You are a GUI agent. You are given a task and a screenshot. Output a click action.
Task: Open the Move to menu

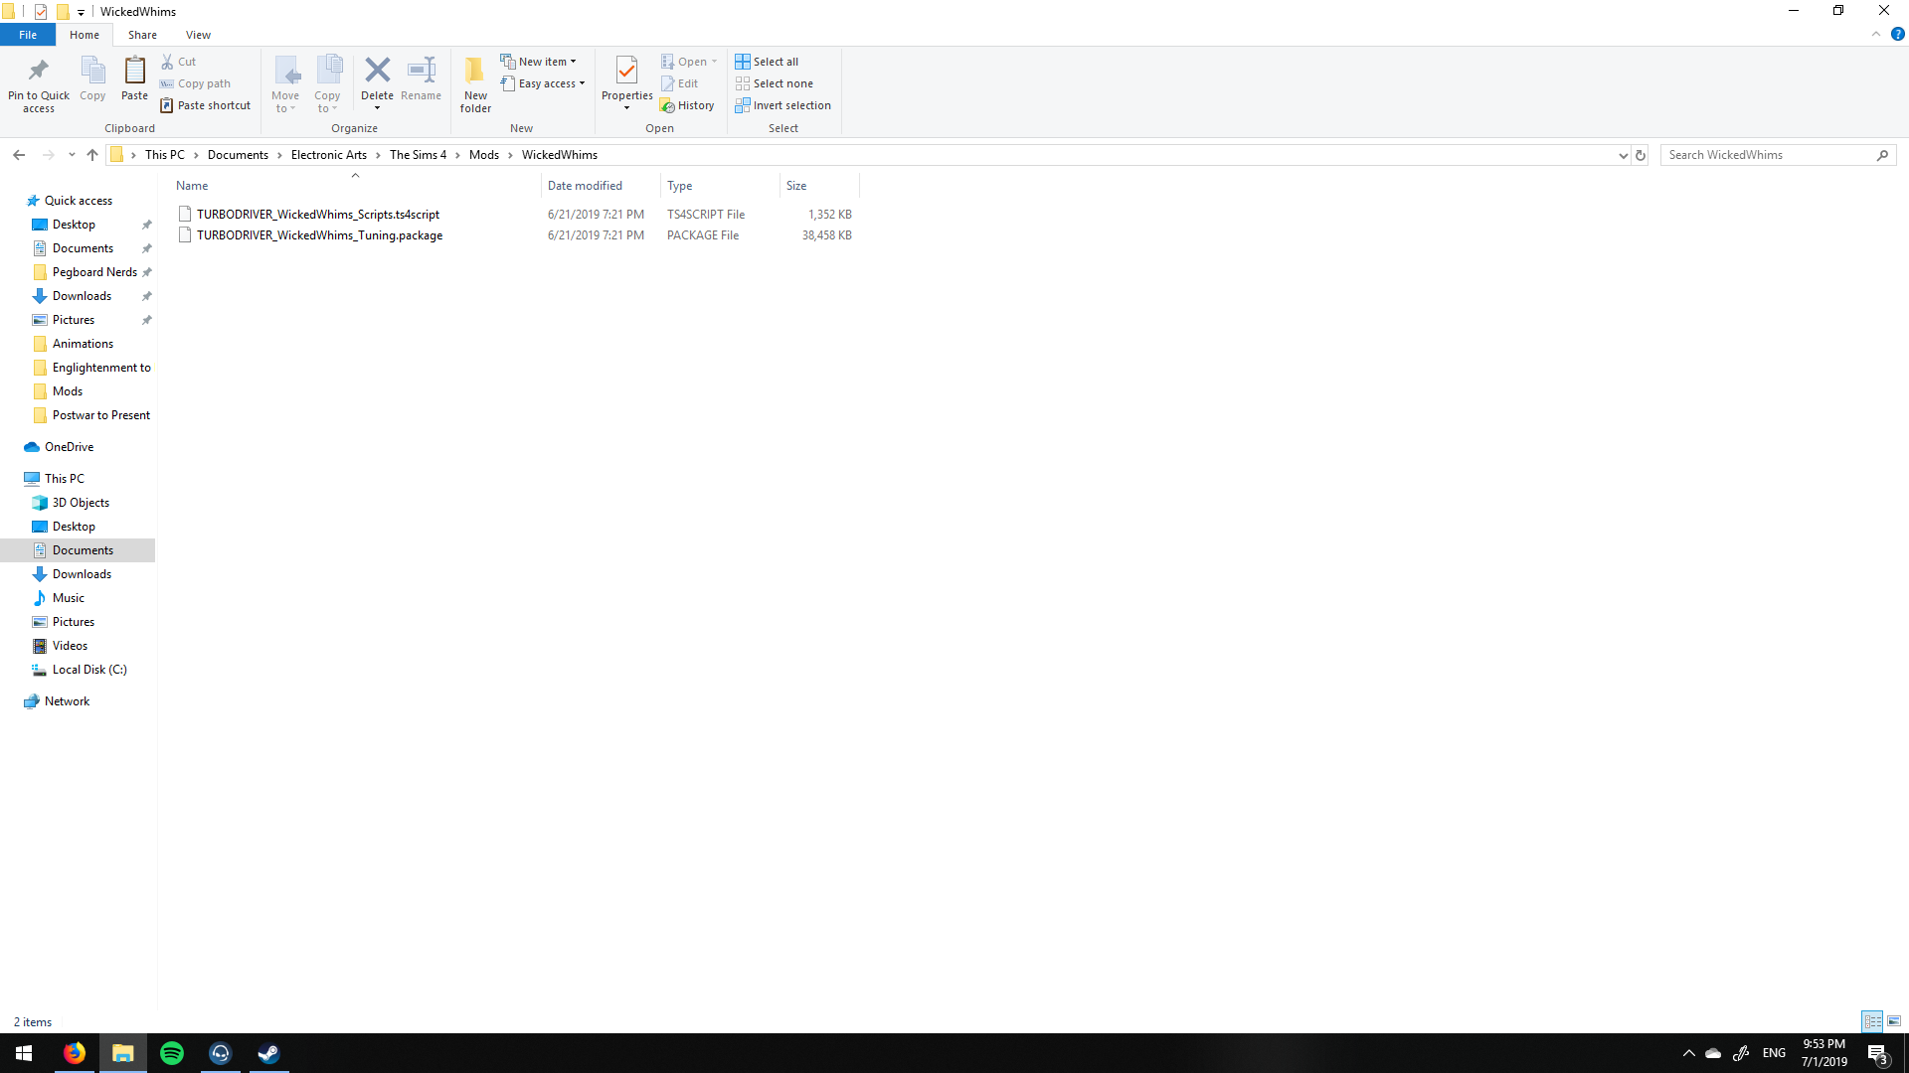[x=285, y=84]
